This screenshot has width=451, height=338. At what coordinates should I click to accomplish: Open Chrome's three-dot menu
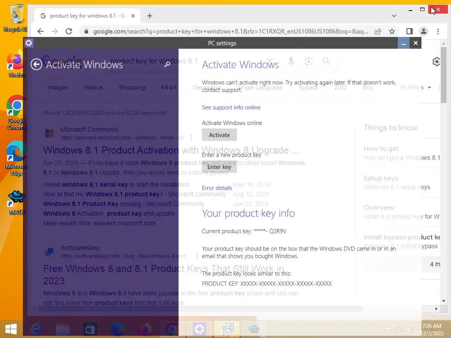[438, 31]
